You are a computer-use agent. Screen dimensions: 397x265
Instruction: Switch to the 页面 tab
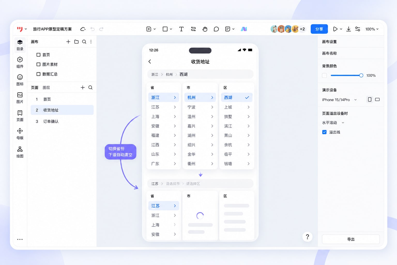[35, 87]
